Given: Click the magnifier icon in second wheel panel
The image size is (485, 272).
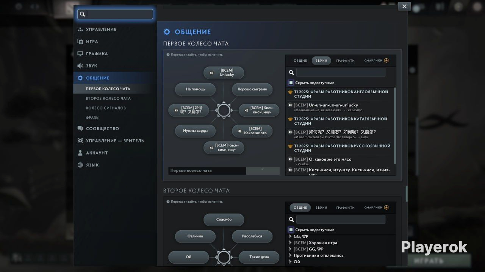Looking at the screenshot, I should tap(291, 220).
